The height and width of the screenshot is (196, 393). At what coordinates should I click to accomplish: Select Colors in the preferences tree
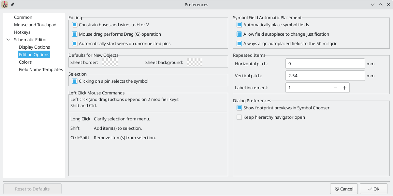coord(25,62)
